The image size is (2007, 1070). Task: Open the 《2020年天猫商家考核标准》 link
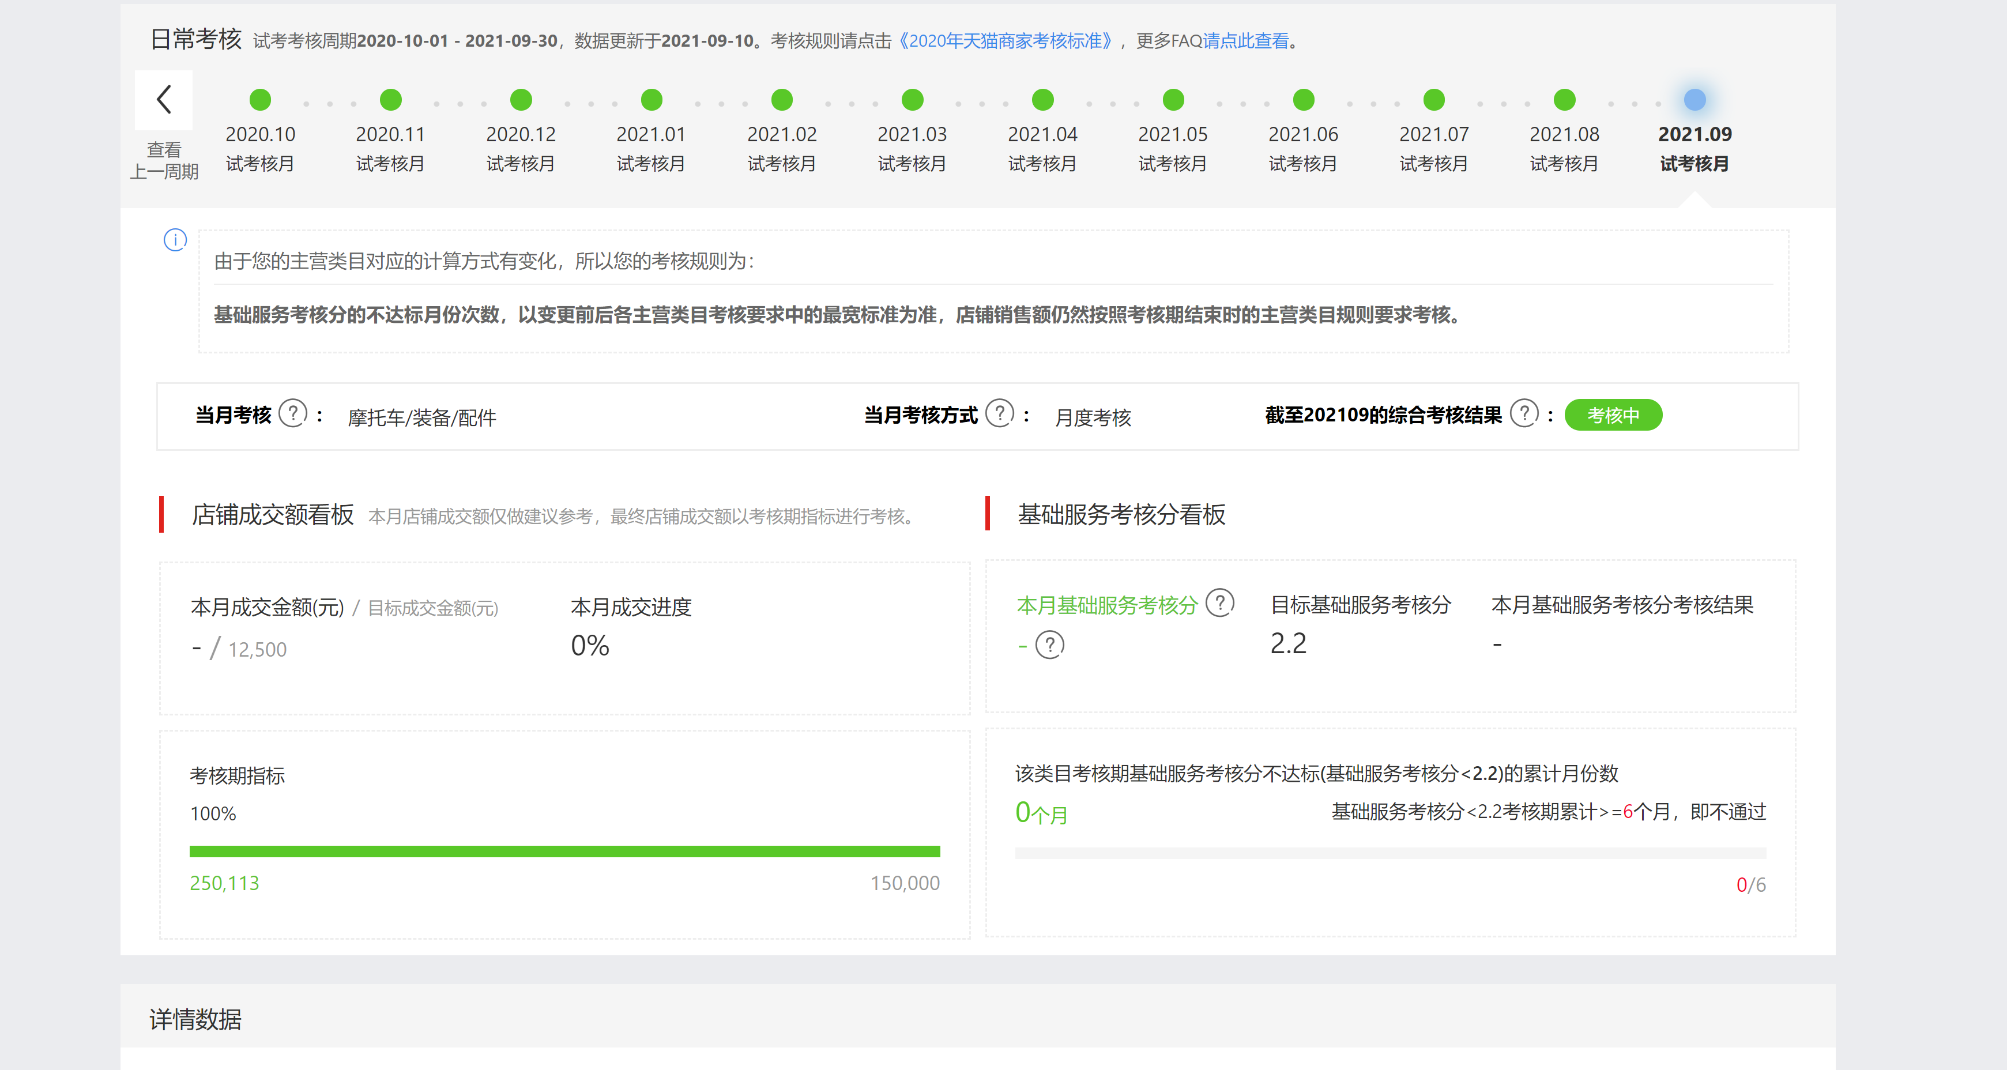pyautogui.click(x=1006, y=40)
